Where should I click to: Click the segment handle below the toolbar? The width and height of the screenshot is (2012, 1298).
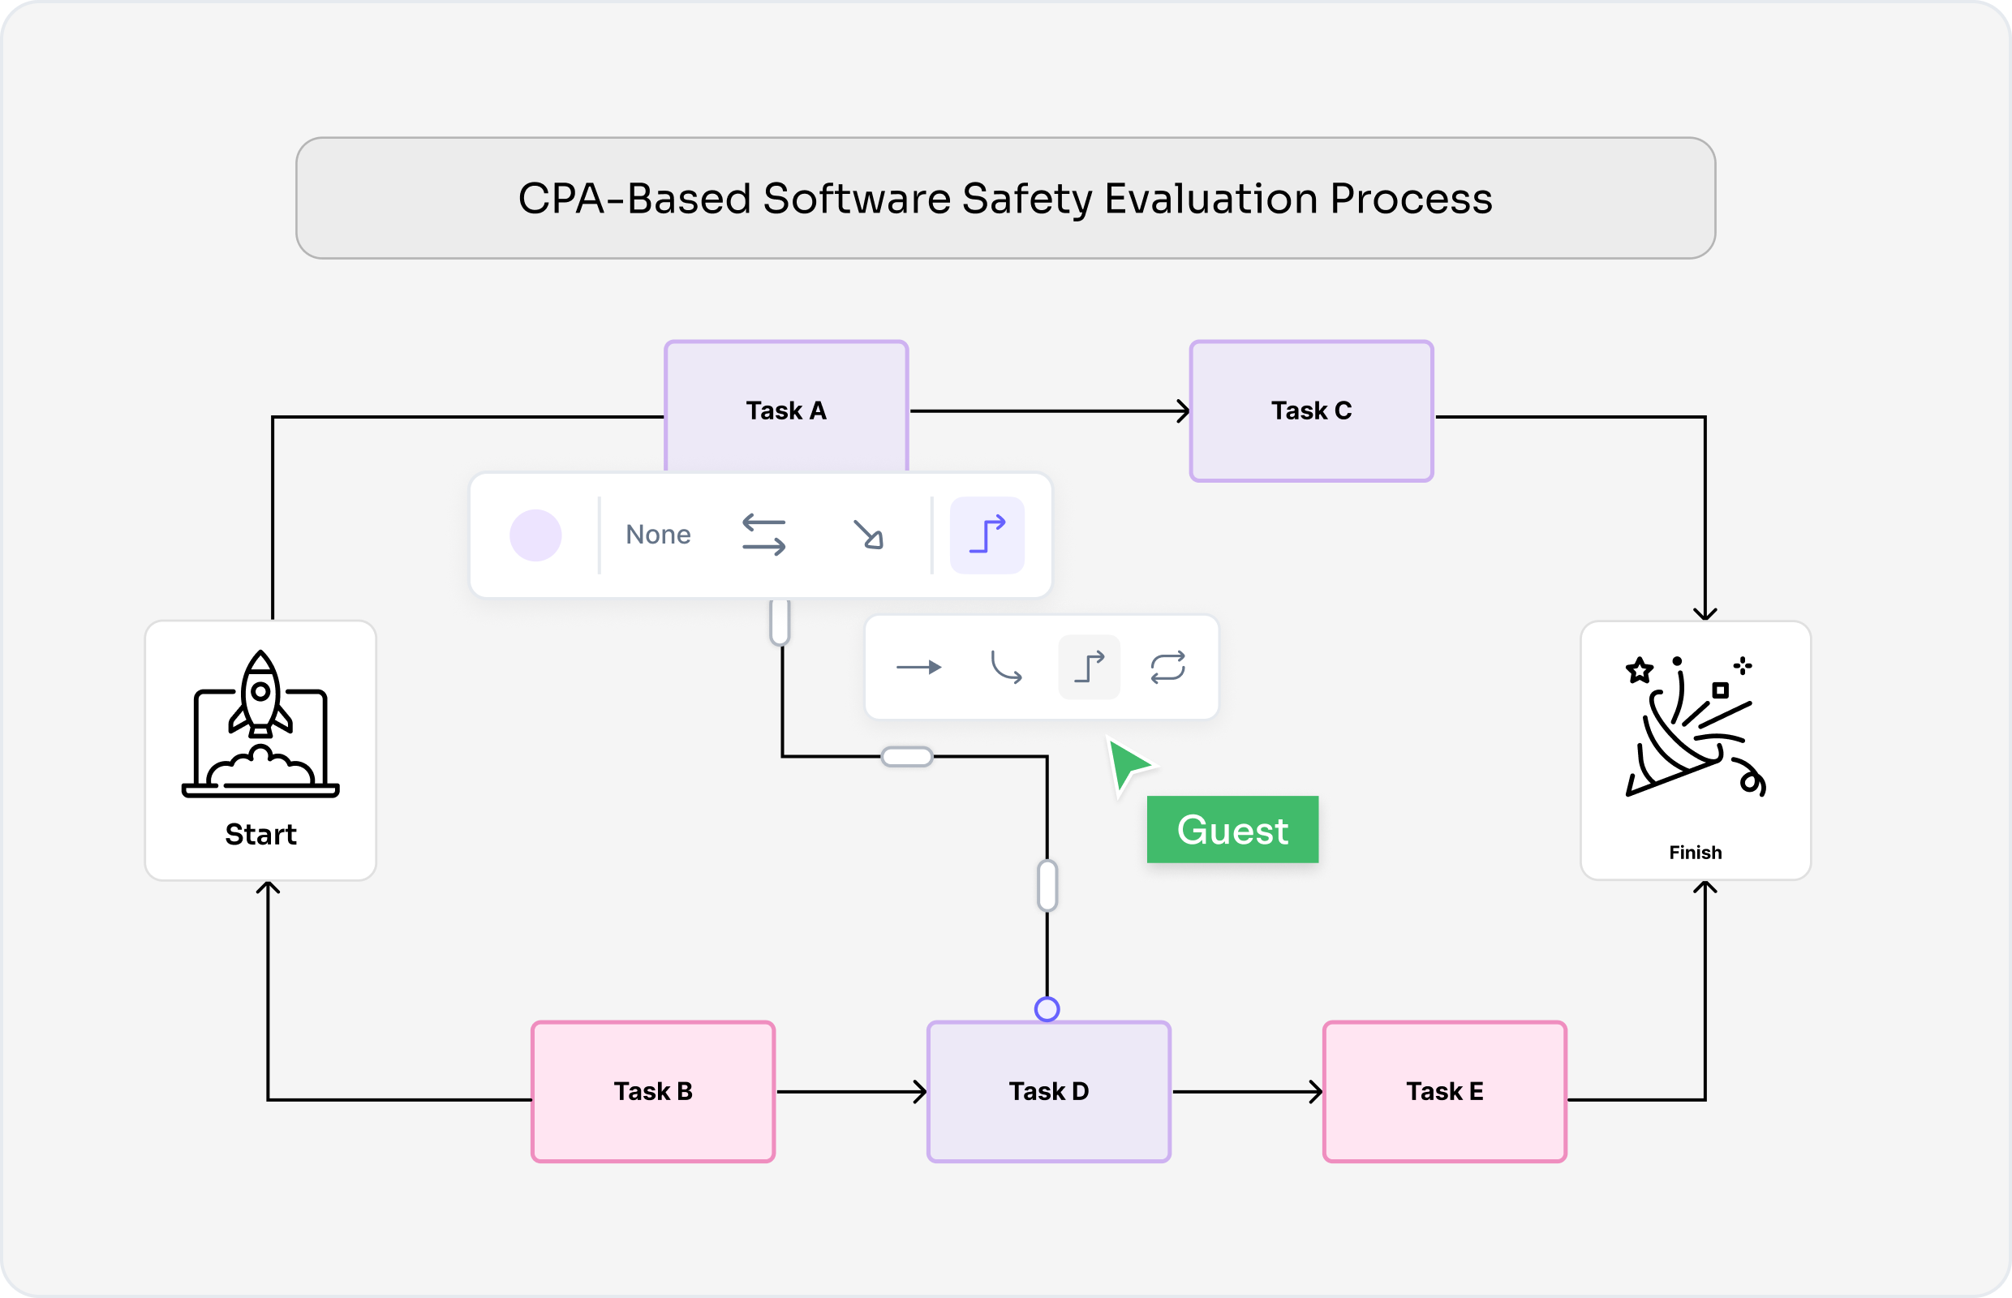(x=780, y=622)
